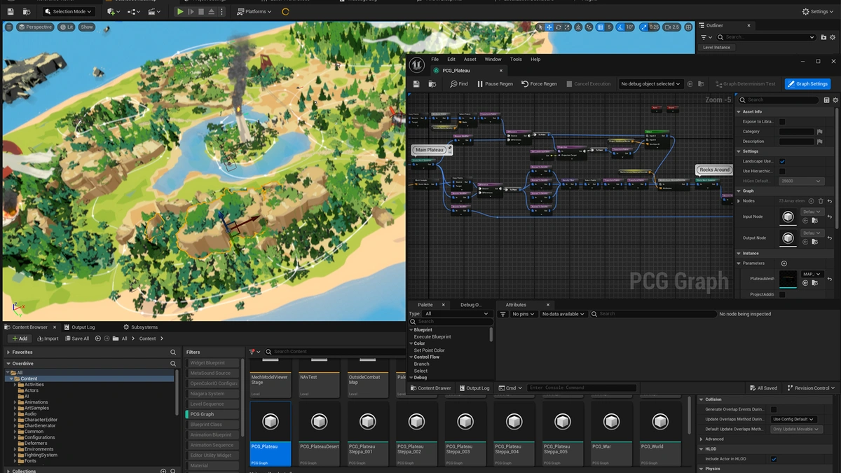Open the debug object selection dropdown

point(650,84)
